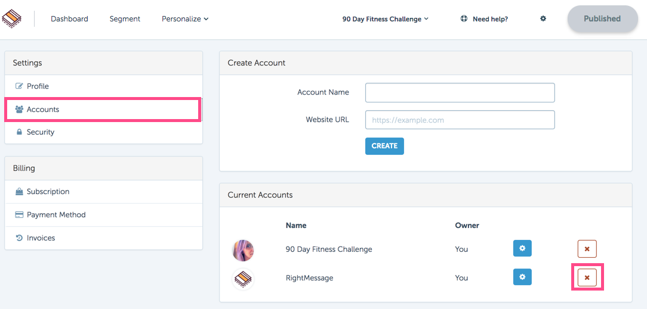Select Security in Settings sidebar

pos(104,132)
